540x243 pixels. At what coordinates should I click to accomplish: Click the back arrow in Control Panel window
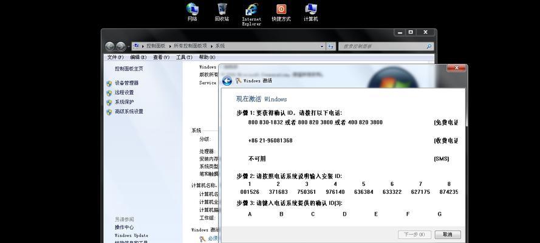[110, 46]
